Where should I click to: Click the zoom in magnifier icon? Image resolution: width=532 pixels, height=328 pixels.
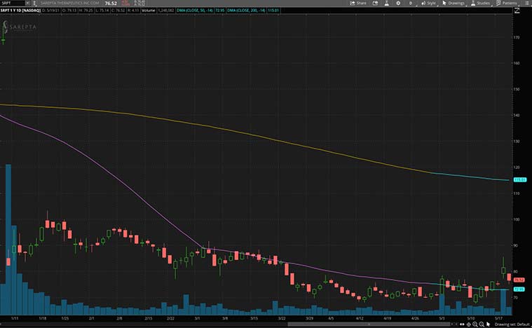[x=475, y=324]
